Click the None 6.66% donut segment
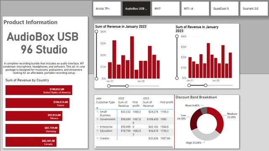269x151 pixels. coord(204,110)
